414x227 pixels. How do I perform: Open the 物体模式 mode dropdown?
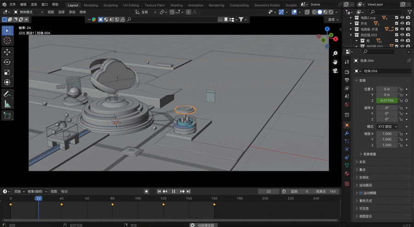tap(28, 12)
